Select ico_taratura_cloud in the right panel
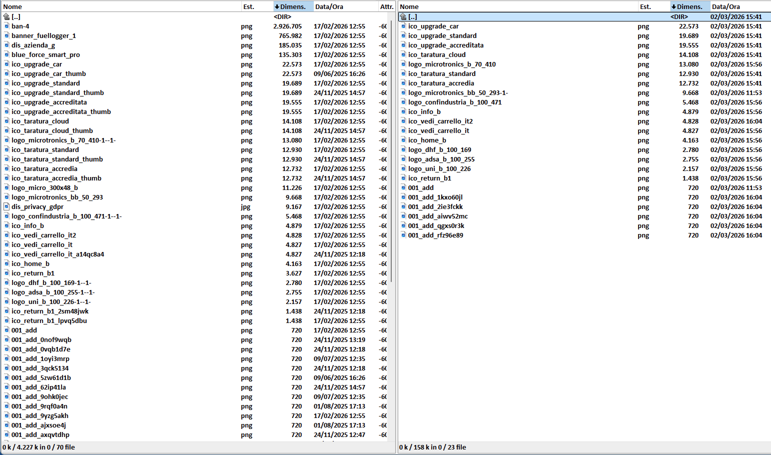 (437, 54)
